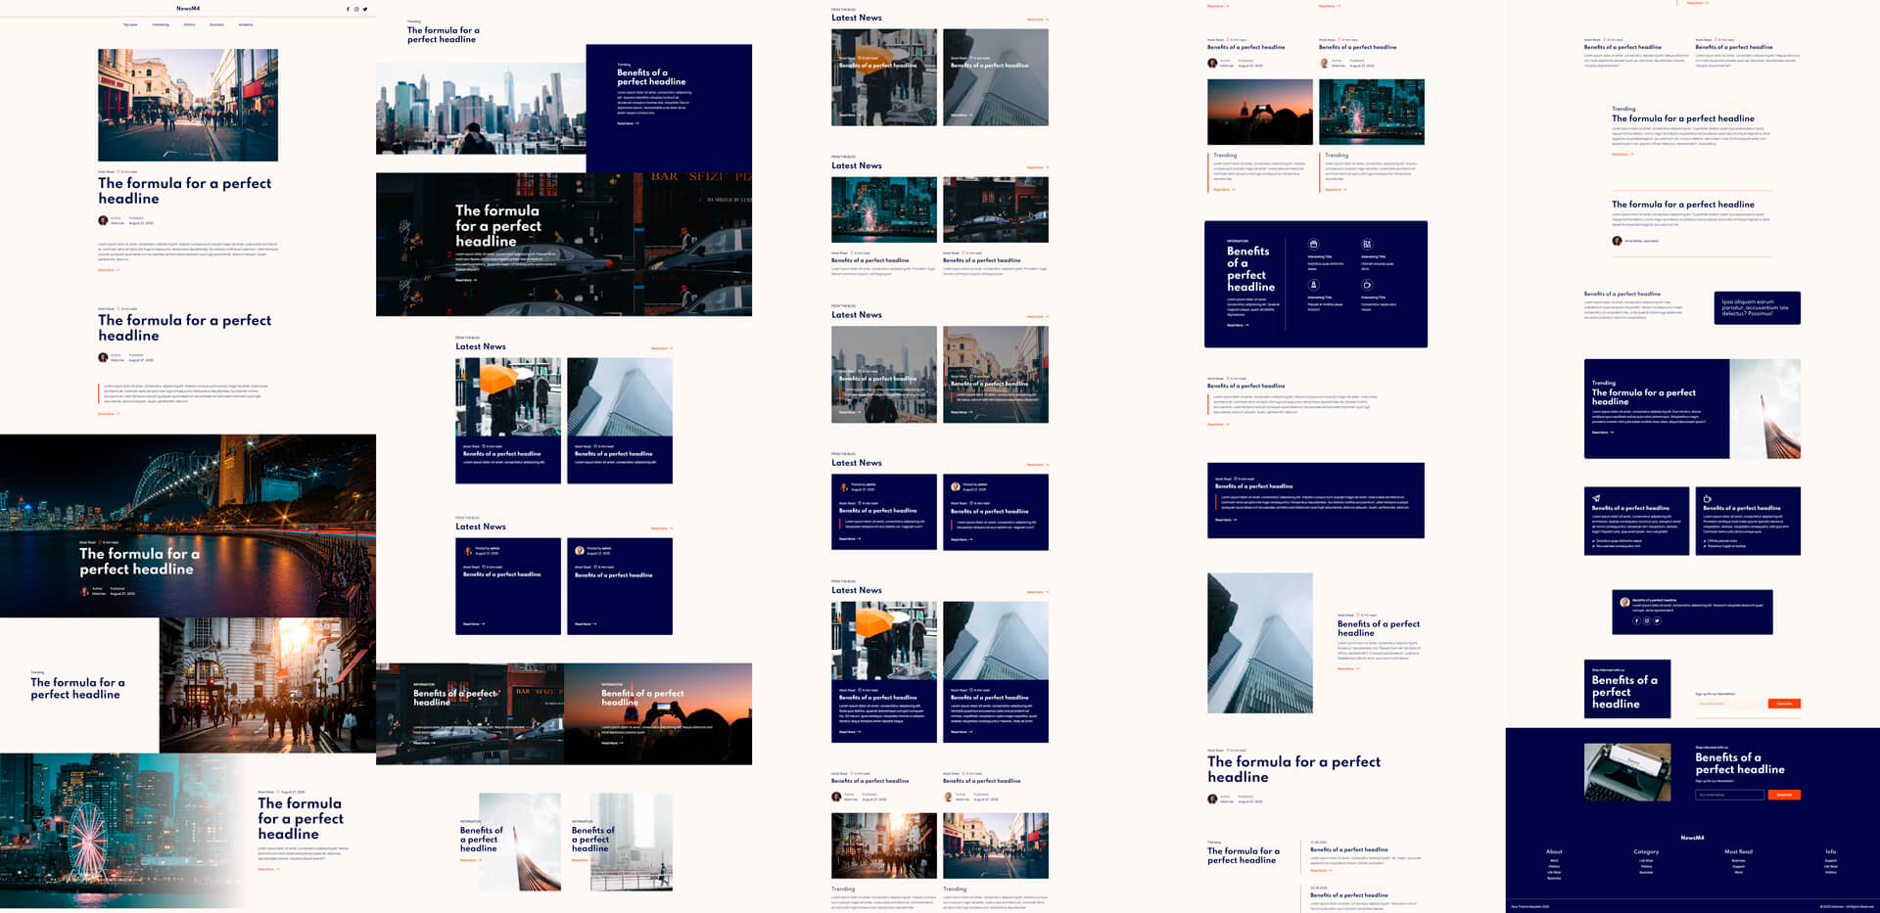Click the dark quote box 'Ipsa aliquam earum'
Screen dimensions: 1880x913
click(x=1757, y=308)
